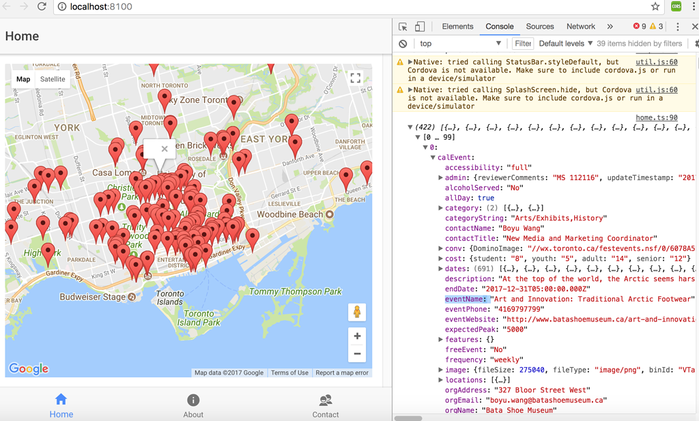The width and height of the screenshot is (699, 421).
Task: Bookmark this page with the star icon
Action: pyautogui.click(x=655, y=6)
